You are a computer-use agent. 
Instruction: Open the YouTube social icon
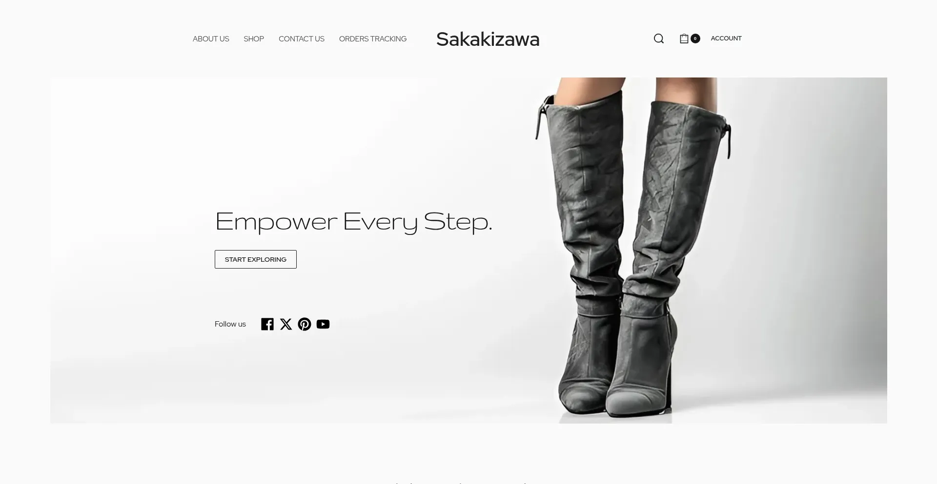click(x=323, y=324)
